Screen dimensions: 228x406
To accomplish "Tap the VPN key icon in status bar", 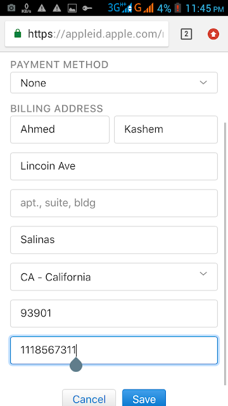I will click(87, 8).
